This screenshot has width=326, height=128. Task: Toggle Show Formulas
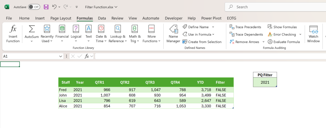tap(282, 27)
